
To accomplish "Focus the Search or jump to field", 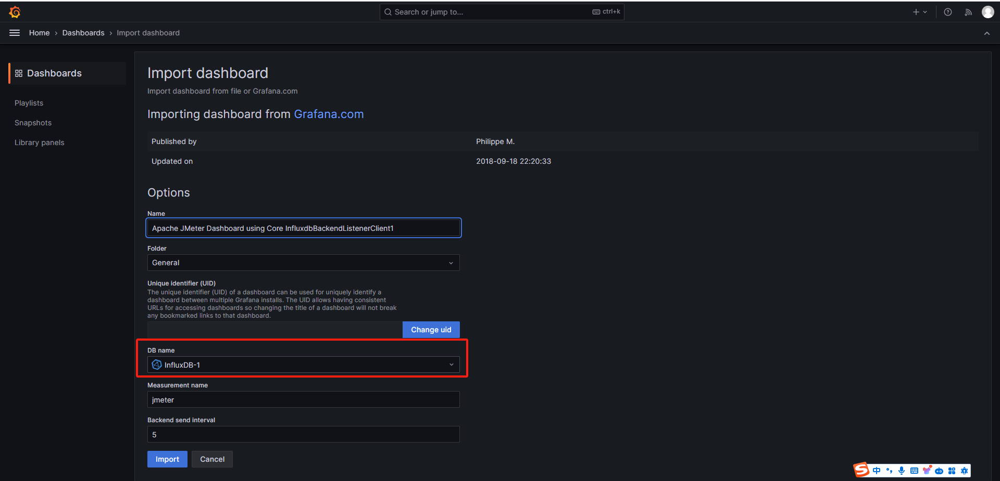I will pos(502,12).
